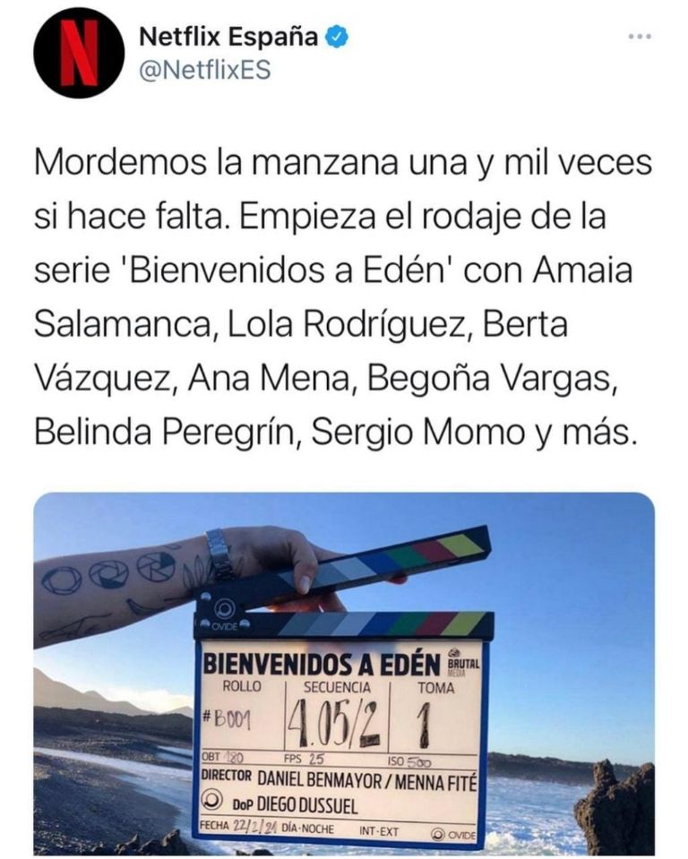Click the yellow stripe on the raised clapper stick

click(460, 544)
